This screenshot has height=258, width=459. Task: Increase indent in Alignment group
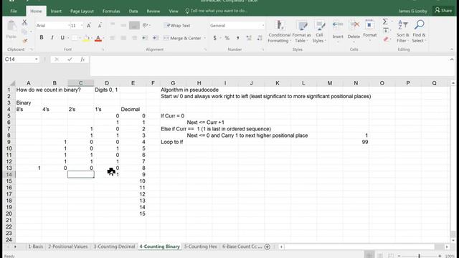point(156,38)
